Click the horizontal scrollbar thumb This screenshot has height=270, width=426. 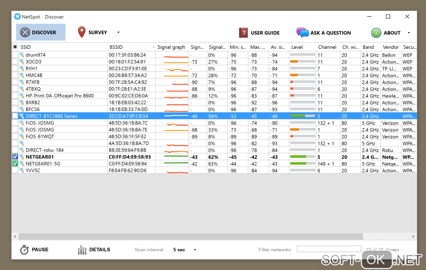pos(190,236)
